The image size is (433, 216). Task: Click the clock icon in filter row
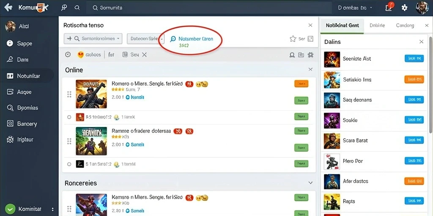[68, 54]
